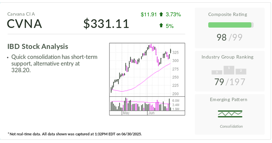The width and height of the screenshot is (272, 143).
Task: Click the Carvana Cl A company name
Action: (x=21, y=14)
